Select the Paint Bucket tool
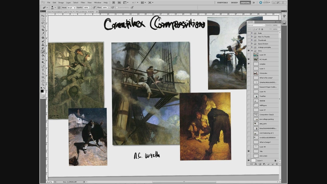This screenshot has height=184, width=327. pos(43,55)
